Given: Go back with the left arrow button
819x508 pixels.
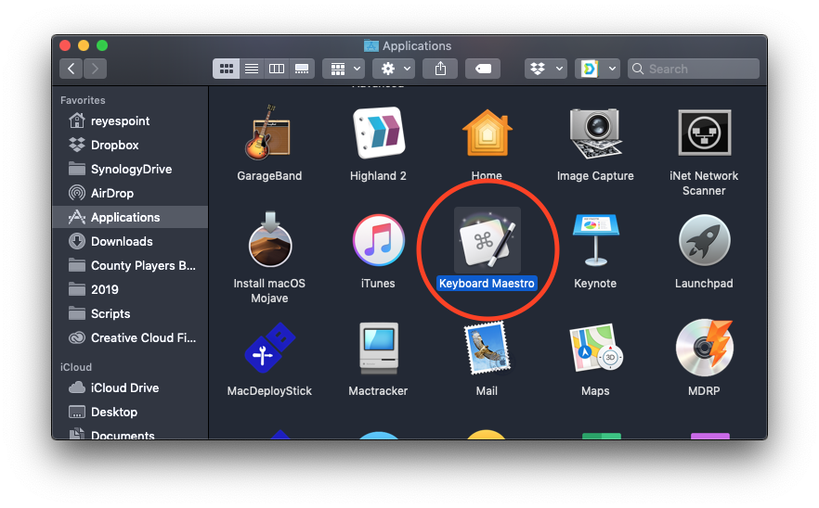Looking at the screenshot, I should click(71, 69).
